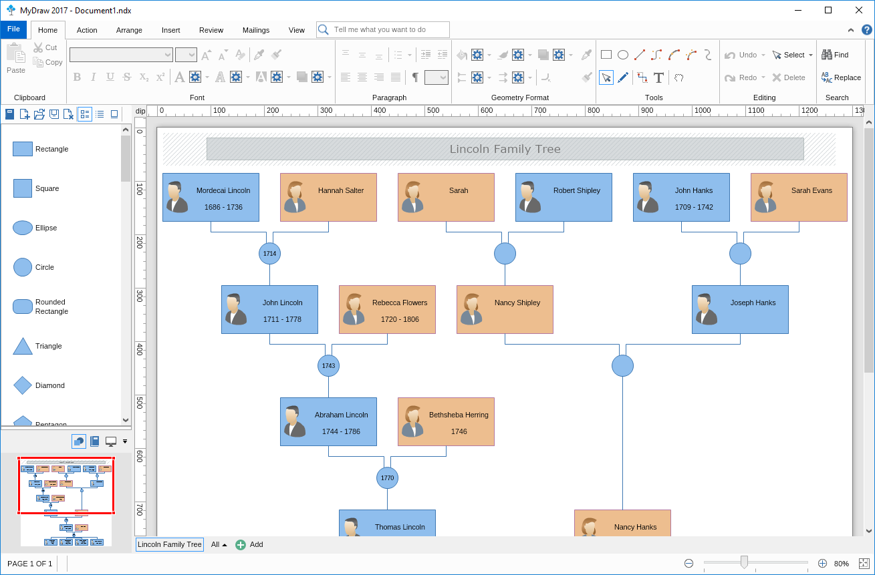Collapse the ribbon with the chevron
The image size is (875, 575).
pyautogui.click(x=851, y=30)
